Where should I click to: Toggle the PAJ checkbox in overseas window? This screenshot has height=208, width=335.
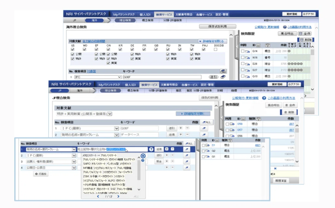[203, 49]
